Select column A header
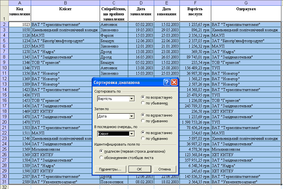The width and height of the screenshot is (283, 189). coord(20,3)
